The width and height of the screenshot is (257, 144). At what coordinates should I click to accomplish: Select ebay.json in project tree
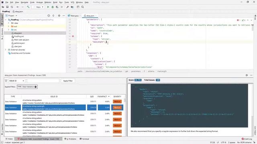click(x=18, y=33)
